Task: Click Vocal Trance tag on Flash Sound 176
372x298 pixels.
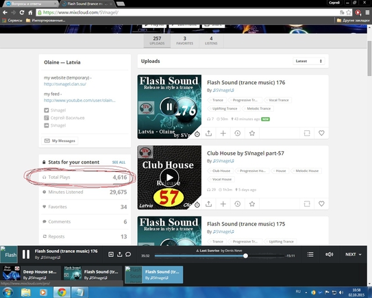Action: (x=277, y=100)
